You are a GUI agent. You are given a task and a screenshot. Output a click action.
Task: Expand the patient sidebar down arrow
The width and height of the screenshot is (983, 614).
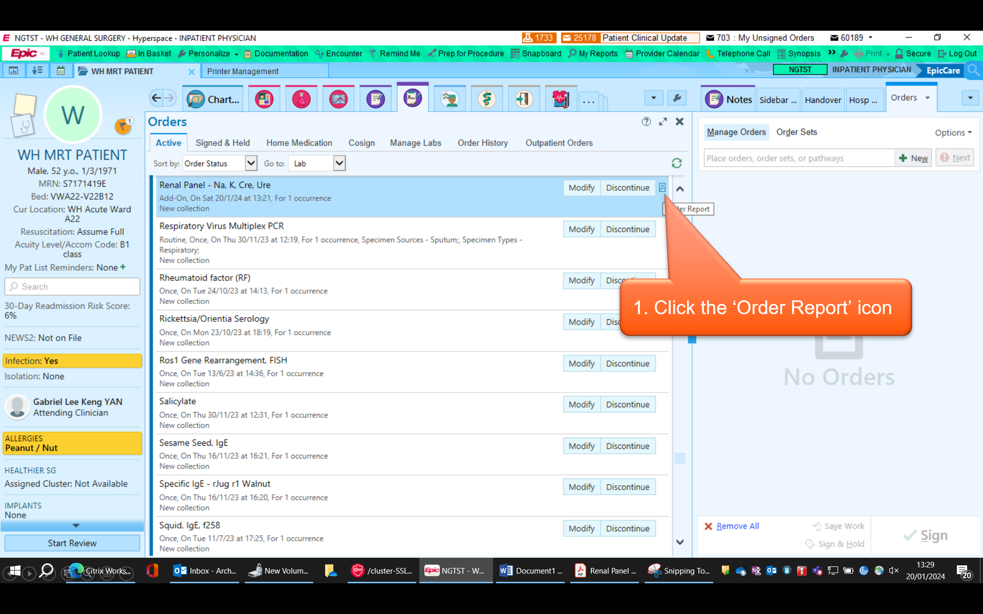pos(76,525)
